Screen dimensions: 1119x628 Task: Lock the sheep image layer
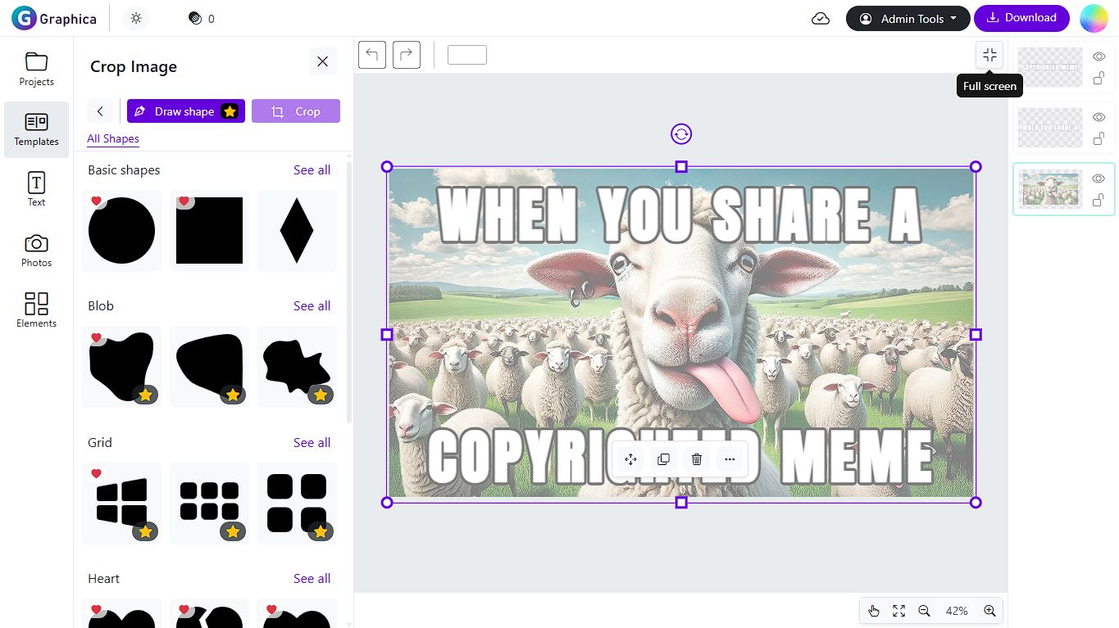[1099, 200]
